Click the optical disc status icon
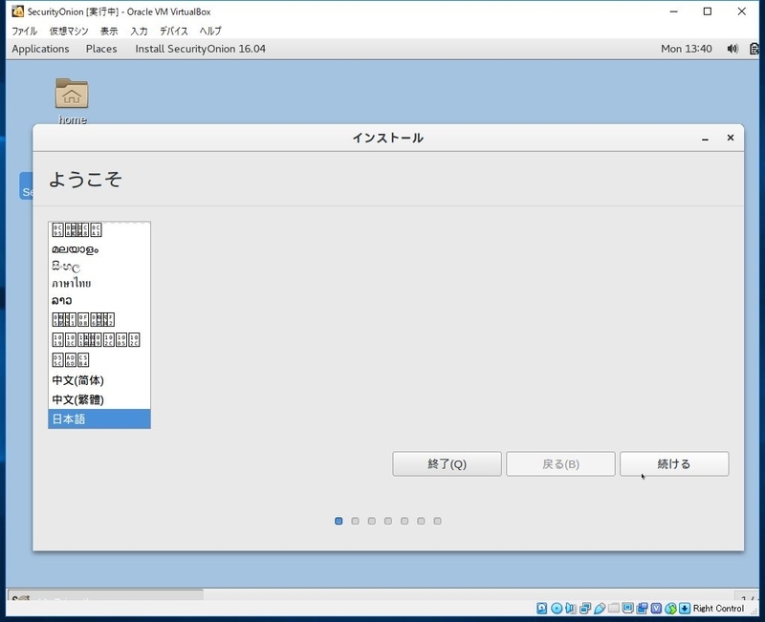The image size is (765, 622). (557, 609)
